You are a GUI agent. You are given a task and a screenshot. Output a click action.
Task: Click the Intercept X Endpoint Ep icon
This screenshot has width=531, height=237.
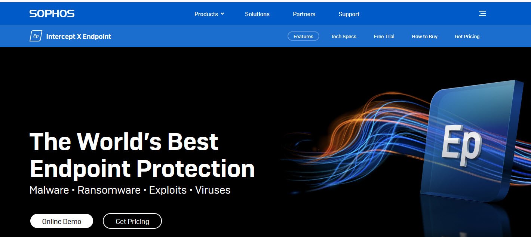point(36,36)
